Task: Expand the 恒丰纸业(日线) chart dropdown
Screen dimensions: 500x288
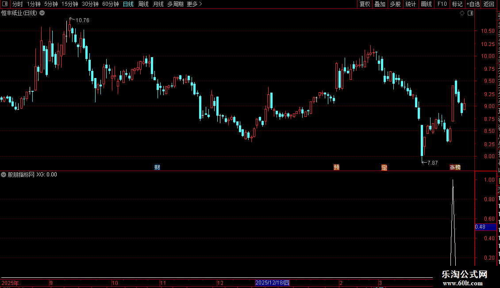Action: pos(42,13)
